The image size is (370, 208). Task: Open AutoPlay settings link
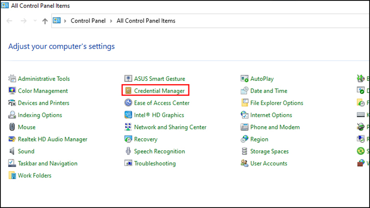[262, 79]
